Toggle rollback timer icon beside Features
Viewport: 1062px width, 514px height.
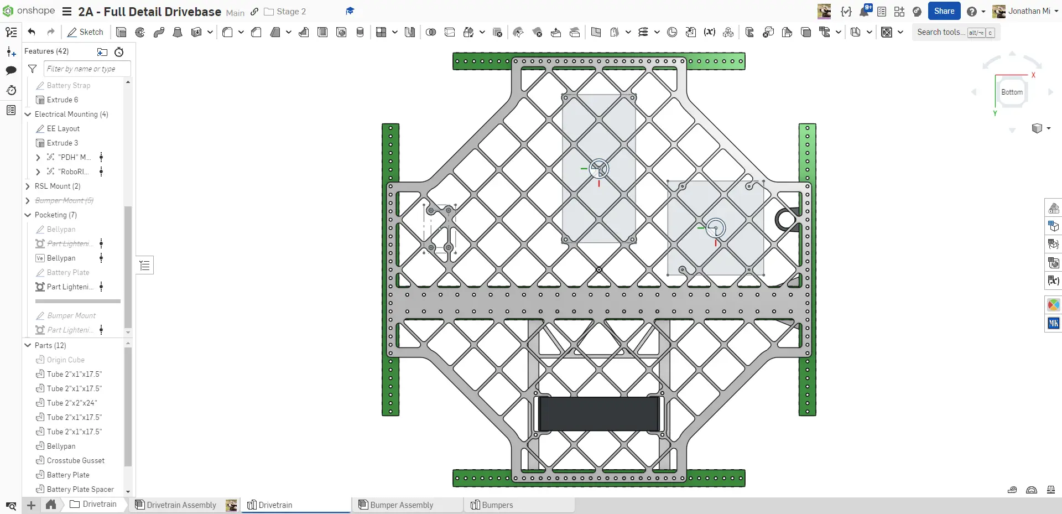pos(119,52)
